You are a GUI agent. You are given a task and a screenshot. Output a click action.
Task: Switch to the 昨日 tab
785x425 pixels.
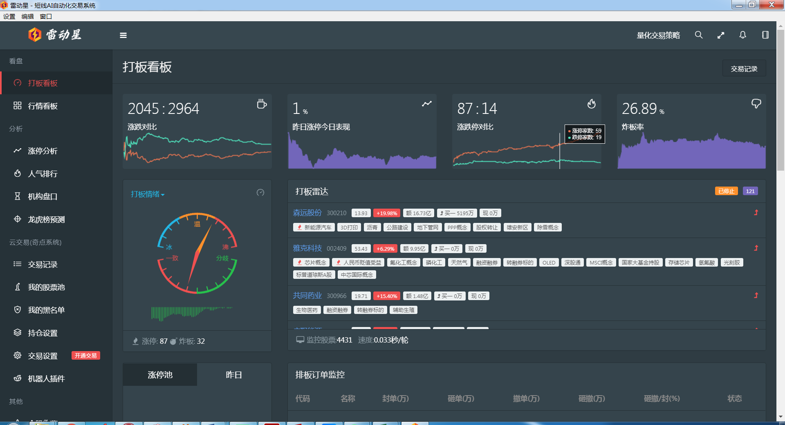234,374
